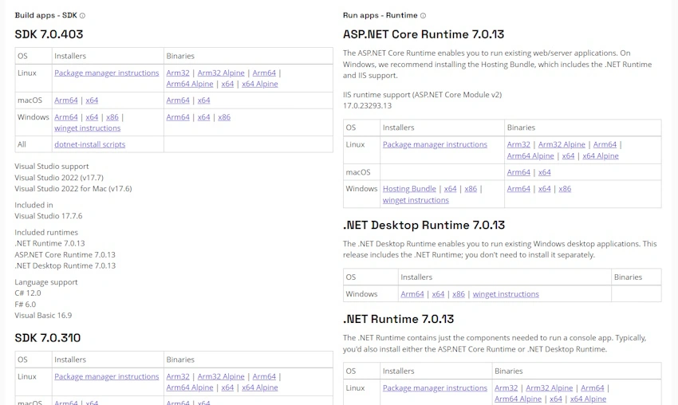Download SDK 7.0.310 Linux x64 Alpine binary
Image resolution: width=678 pixels, height=405 pixels.
click(x=260, y=387)
